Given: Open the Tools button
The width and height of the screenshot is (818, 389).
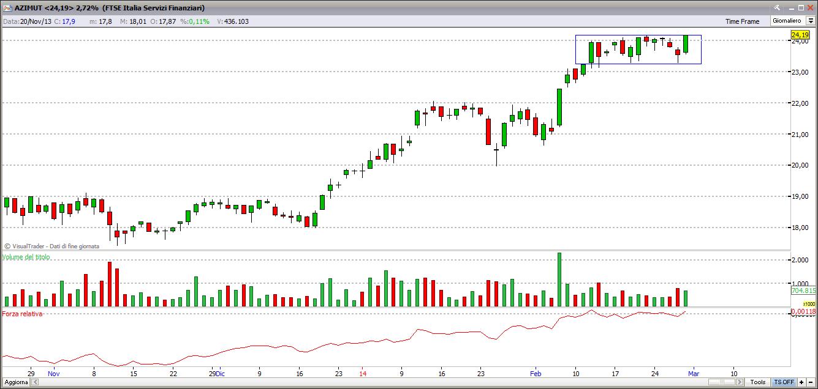Looking at the screenshot, I should 758,382.
